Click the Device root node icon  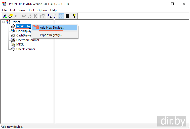(x=8, y=22)
